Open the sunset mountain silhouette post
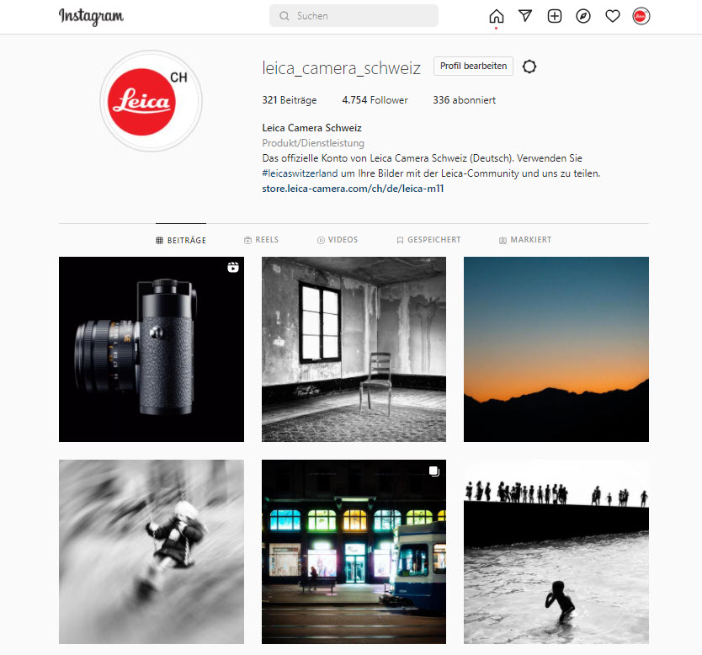 click(x=556, y=349)
